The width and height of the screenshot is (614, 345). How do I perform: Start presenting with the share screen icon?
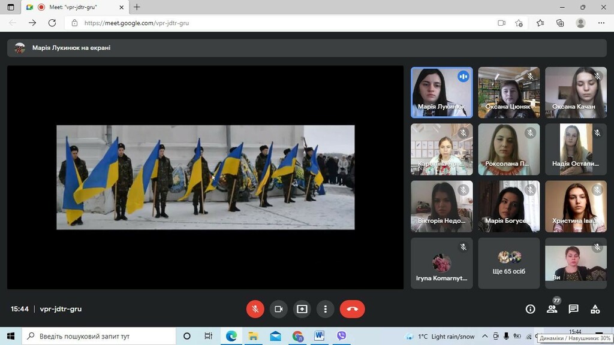[302, 309]
